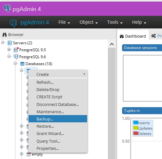Expand the PostgreSQL 9.5 server node
This screenshot has width=162, height=159.
9,50
